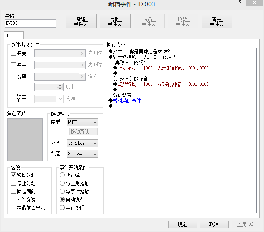Select the 决定键 start condition
This screenshot has width=264, height=232.
(x=62, y=175)
